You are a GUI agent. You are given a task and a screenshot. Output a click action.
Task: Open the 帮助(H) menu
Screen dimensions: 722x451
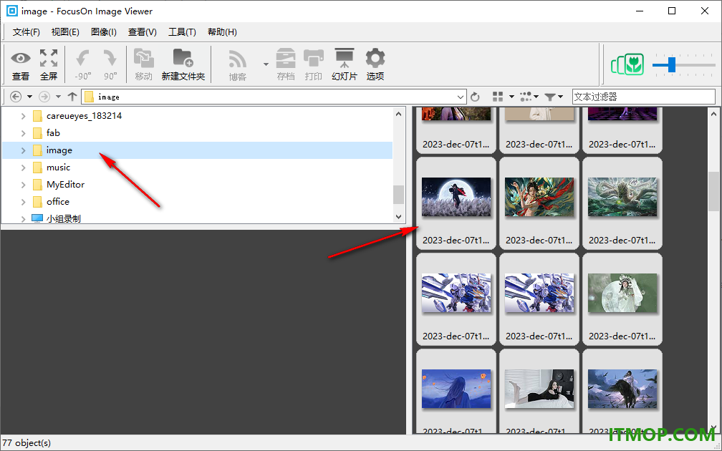point(222,31)
